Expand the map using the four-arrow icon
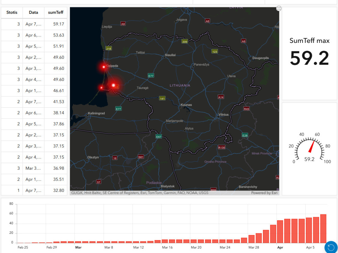Image resolution: width=338 pixels, height=253 pixels. (279, 8)
